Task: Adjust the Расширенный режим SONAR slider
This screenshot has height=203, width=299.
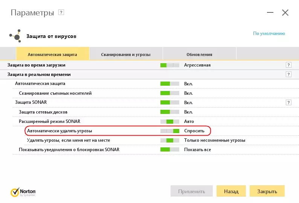Action: 170,121
